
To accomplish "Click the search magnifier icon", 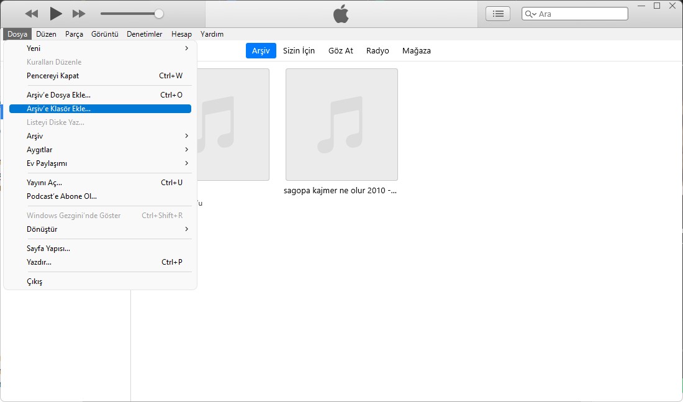I will click(x=530, y=14).
